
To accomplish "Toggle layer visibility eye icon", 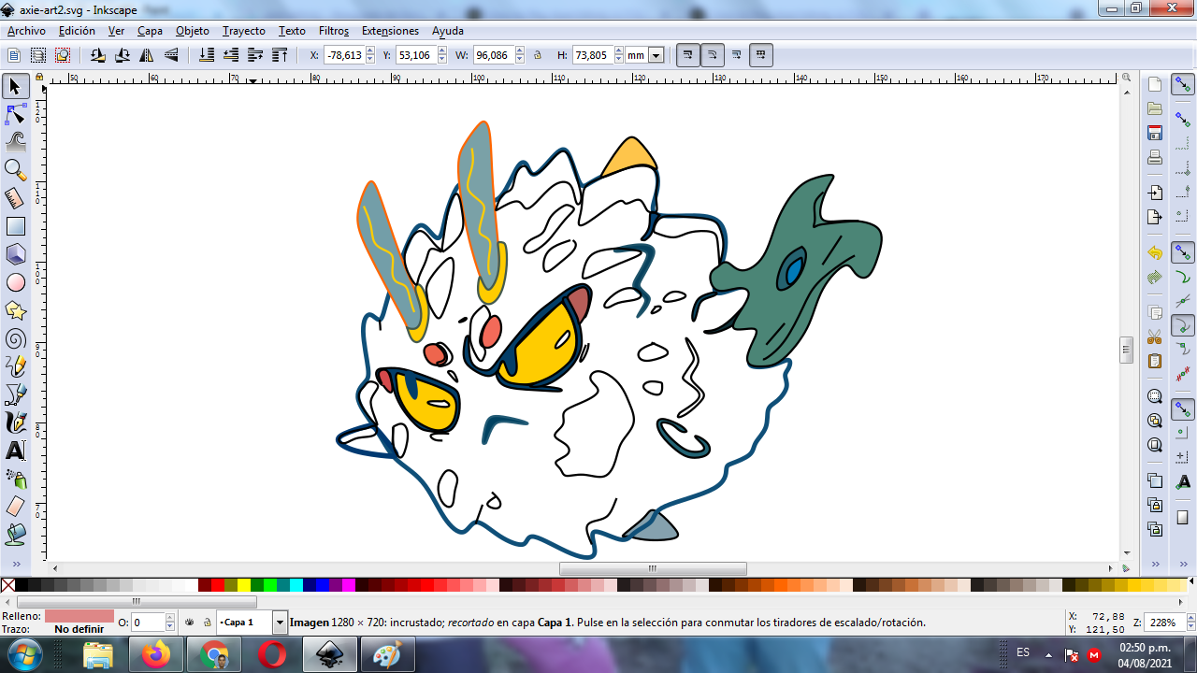I will click(x=190, y=622).
